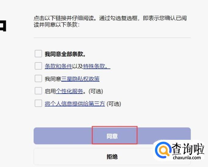Check the 我同意全部条款 checkbox

pos(38,54)
